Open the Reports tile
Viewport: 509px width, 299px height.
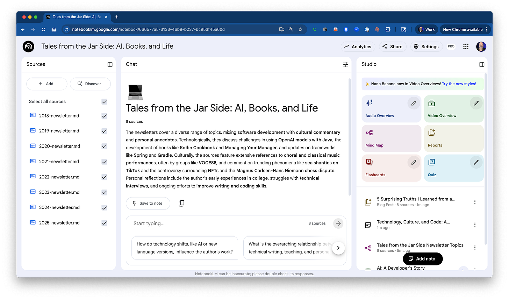[454, 138]
